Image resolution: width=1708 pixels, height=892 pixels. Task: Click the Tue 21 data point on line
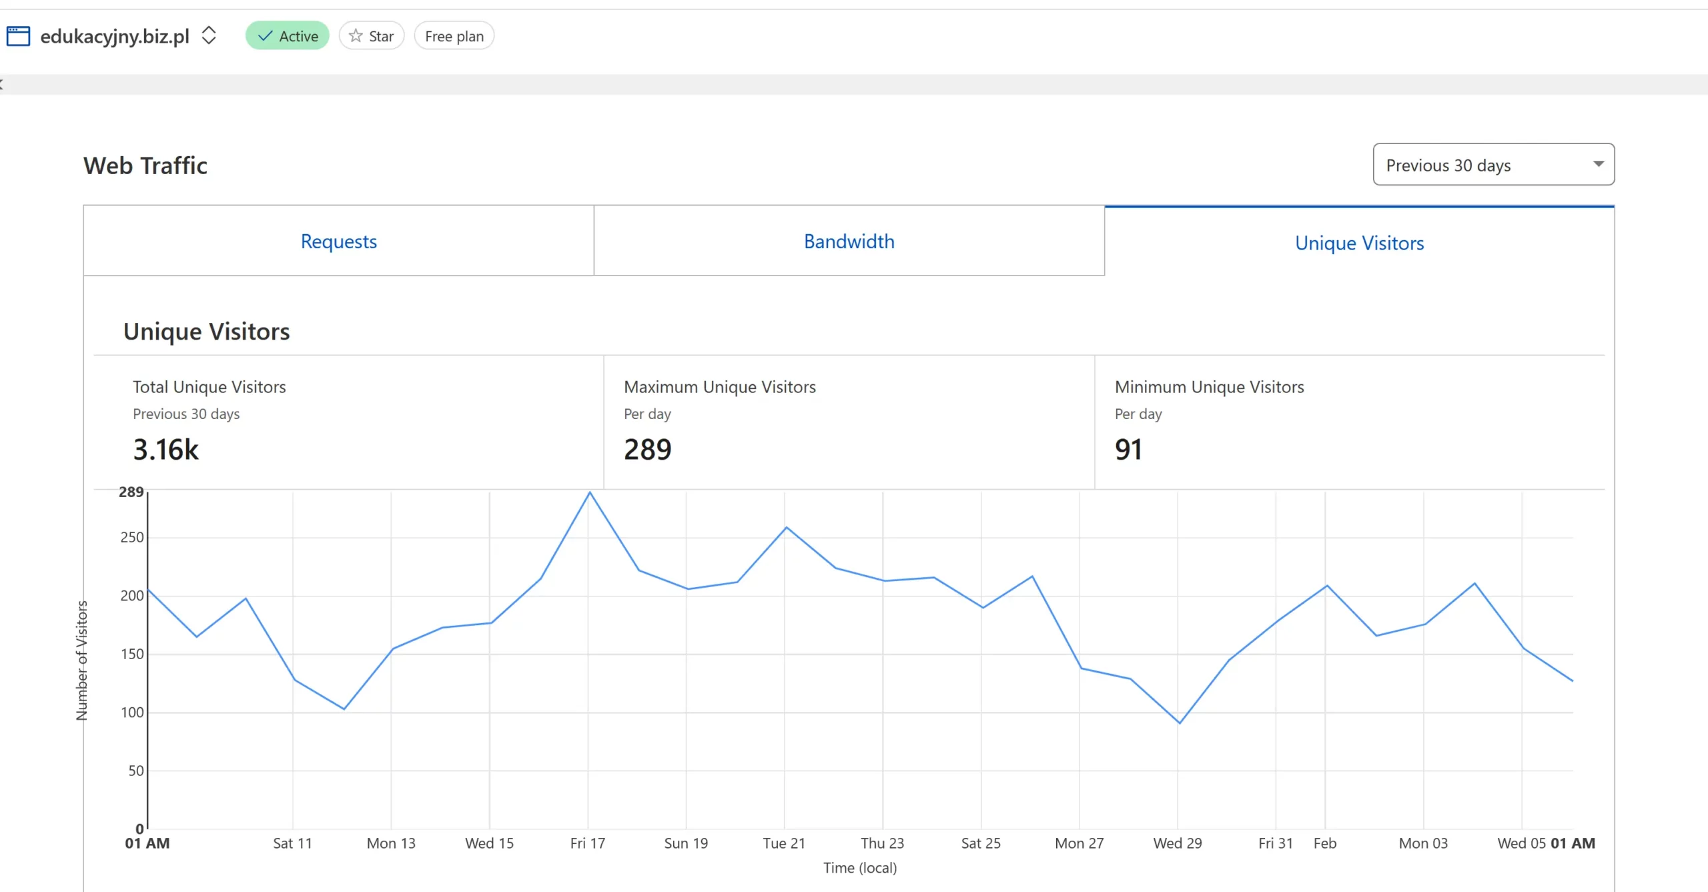click(x=786, y=528)
